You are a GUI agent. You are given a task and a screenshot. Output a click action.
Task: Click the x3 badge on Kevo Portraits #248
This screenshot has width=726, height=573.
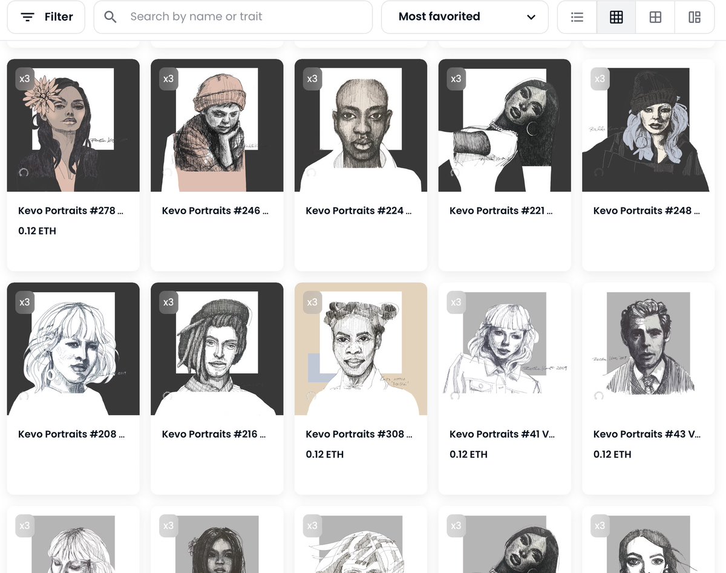pos(600,79)
